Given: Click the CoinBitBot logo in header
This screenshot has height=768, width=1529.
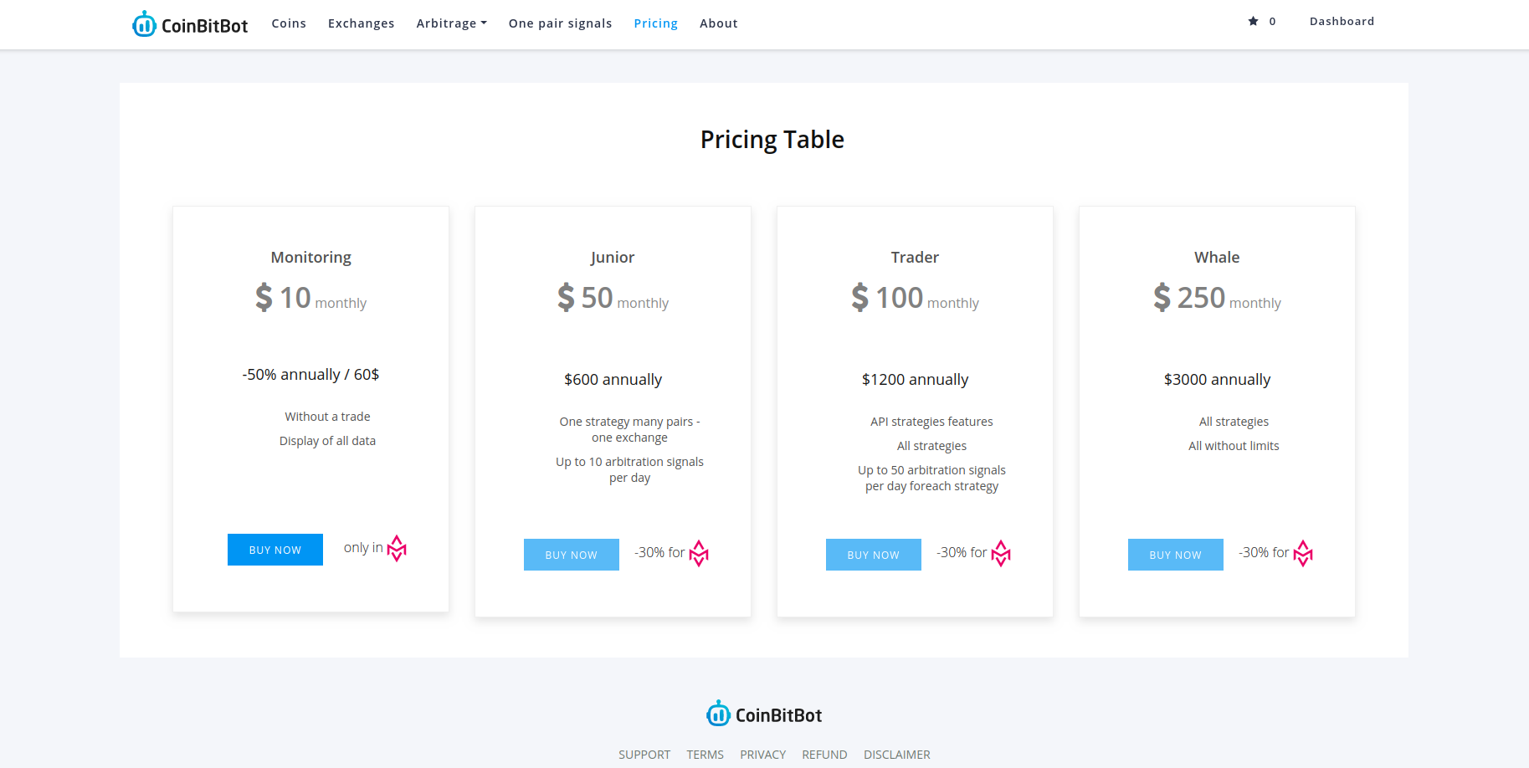Looking at the screenshot, I should [x=190, y=24].
